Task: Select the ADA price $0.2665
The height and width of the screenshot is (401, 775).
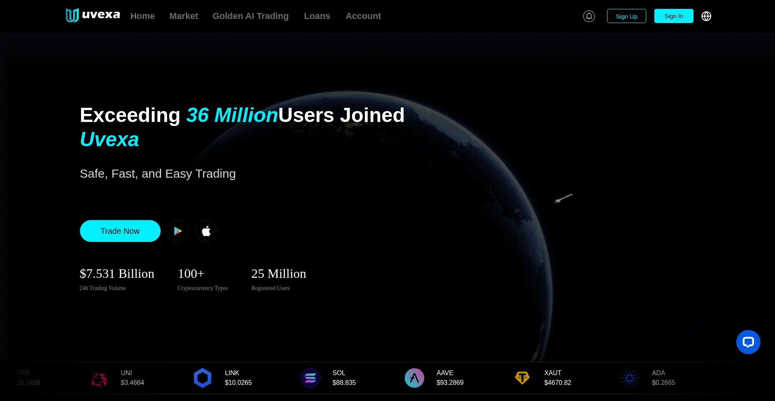Action: (664, 383)
